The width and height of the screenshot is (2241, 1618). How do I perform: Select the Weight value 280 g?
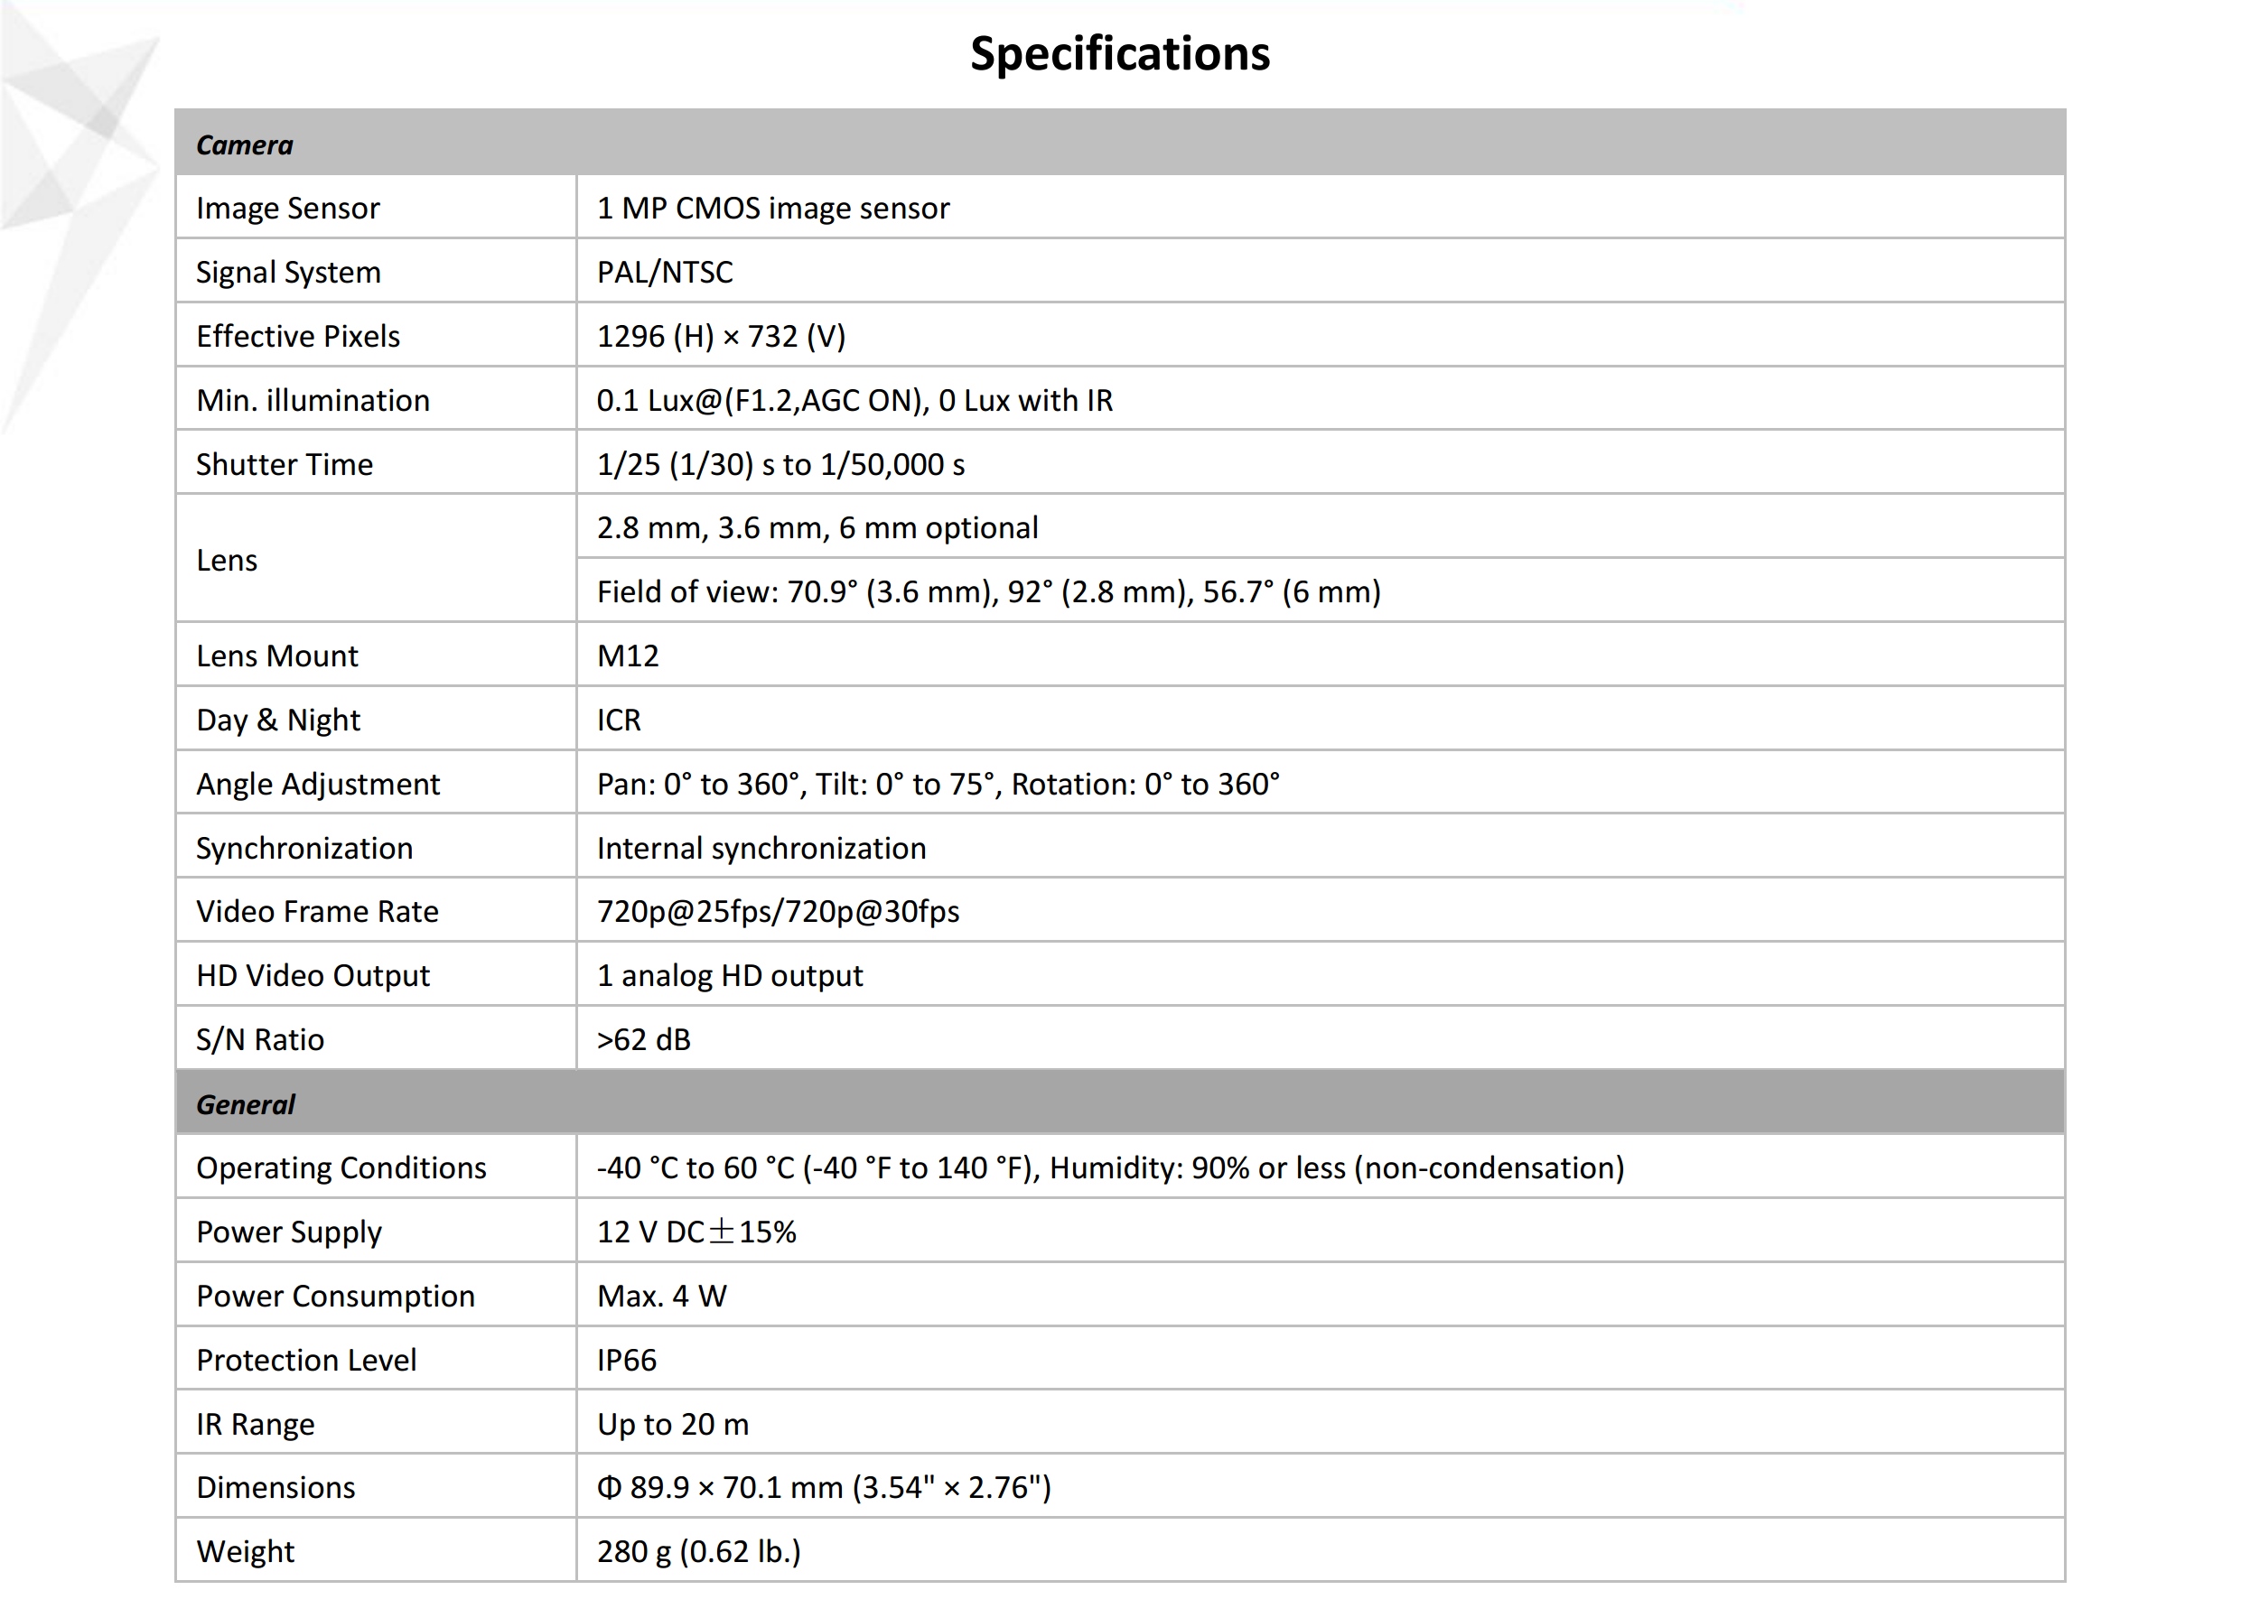698,1552
